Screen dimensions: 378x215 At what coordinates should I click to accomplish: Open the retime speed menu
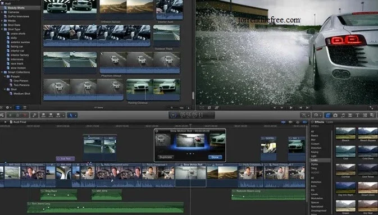(x=317, y=115)
